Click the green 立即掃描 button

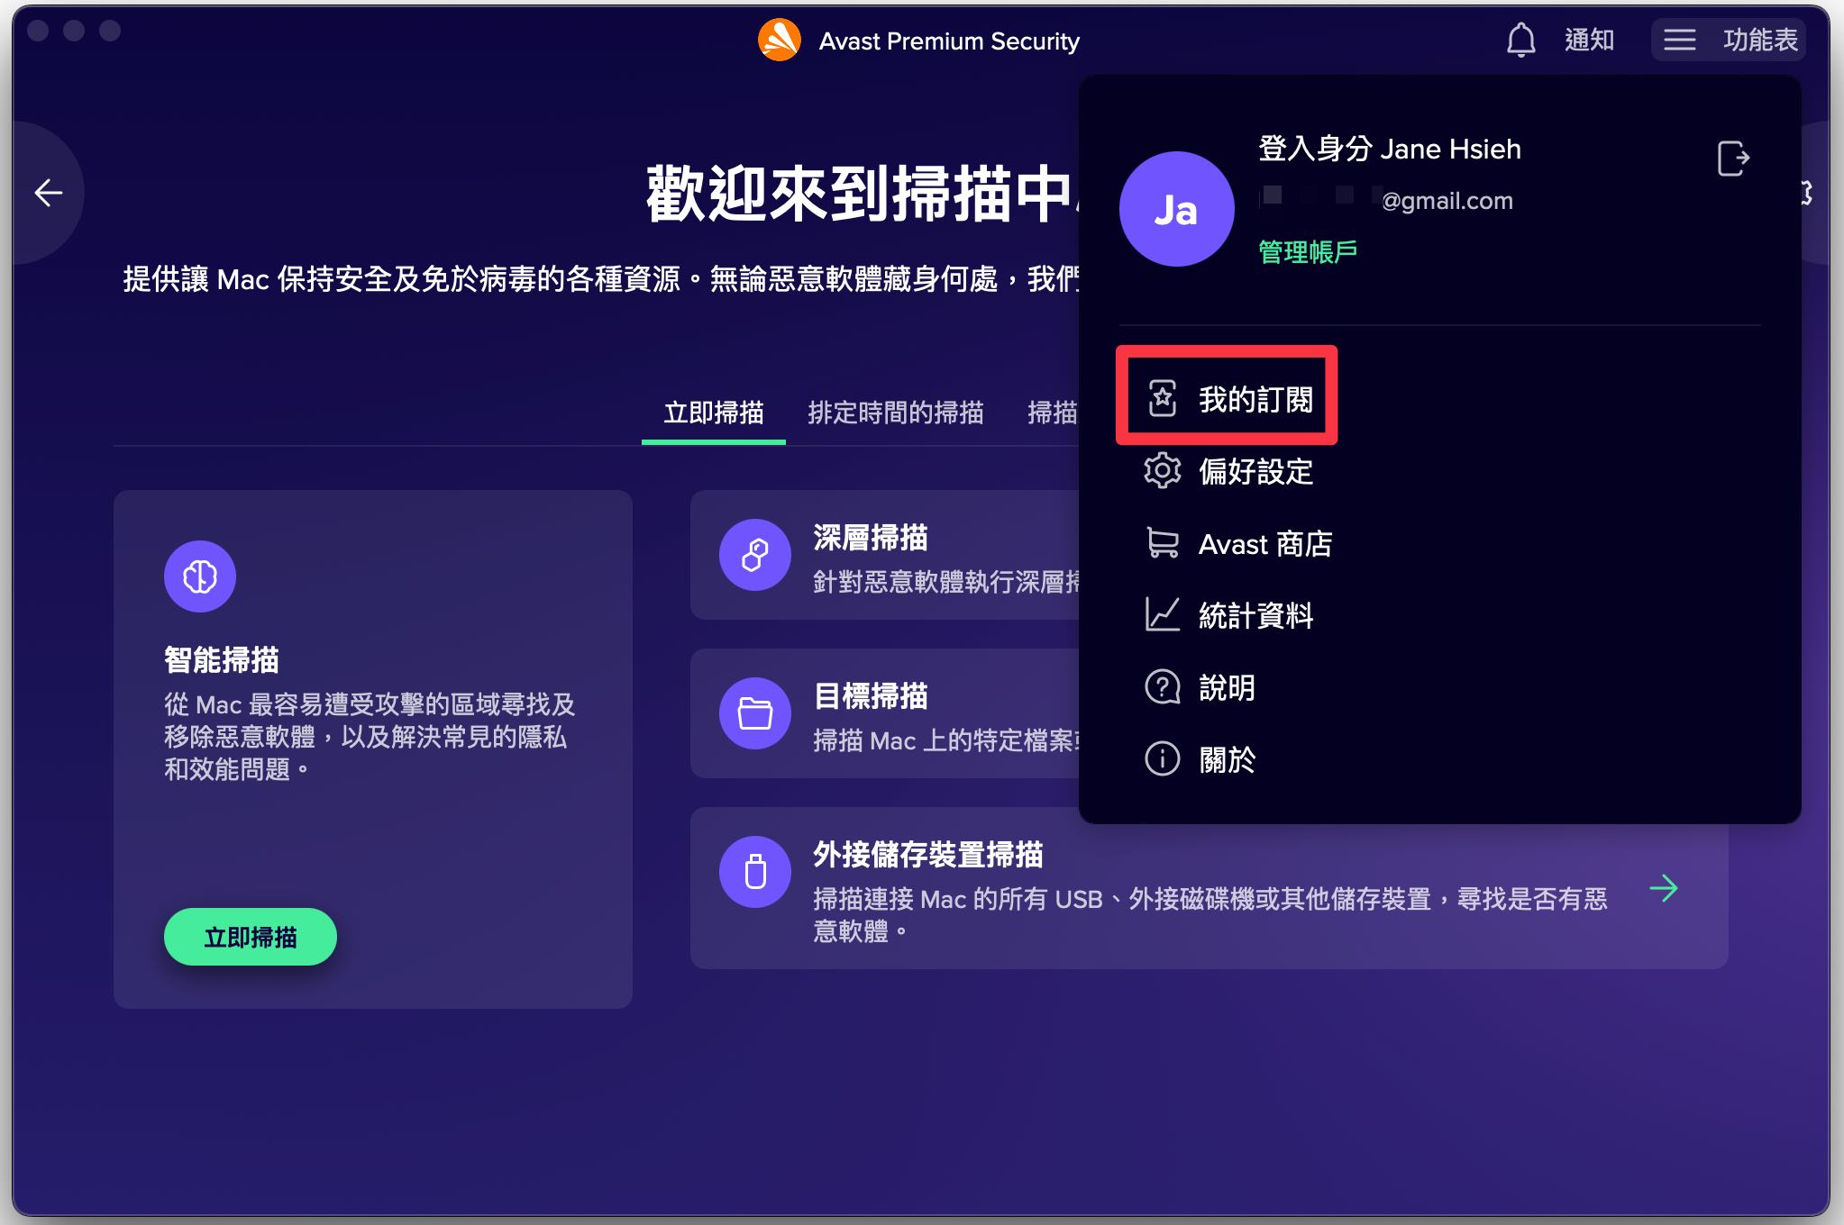pyautogui.click(x=251, y=937)
